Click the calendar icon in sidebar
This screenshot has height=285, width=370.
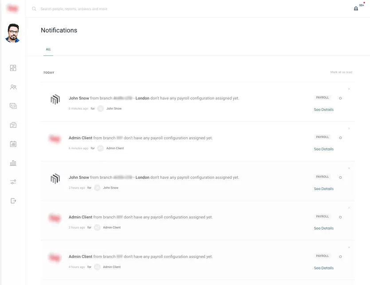pyautogui.click(x=13, y=144)
